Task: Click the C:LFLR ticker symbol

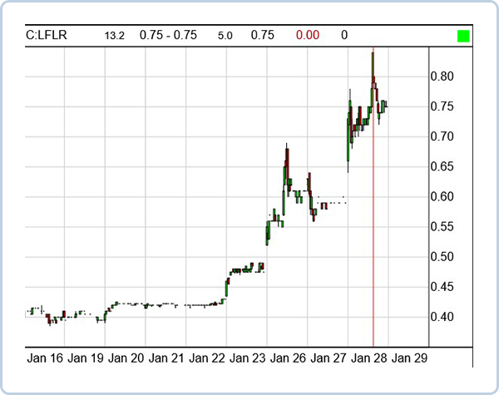Action: pos(49,36)
